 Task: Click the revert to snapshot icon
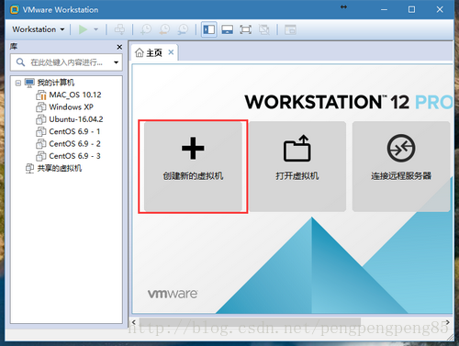coord(164,29)
